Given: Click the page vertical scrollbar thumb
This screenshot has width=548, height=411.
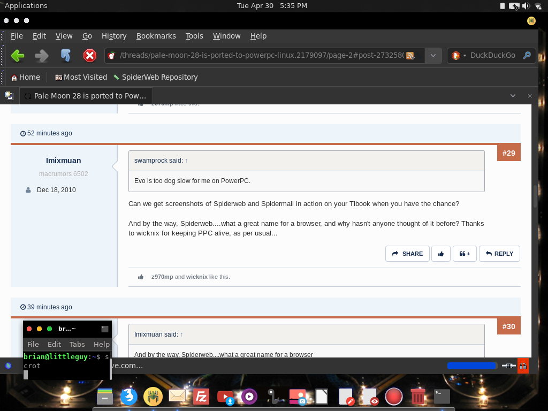Looking at the screenshot, I should [535, 197].
